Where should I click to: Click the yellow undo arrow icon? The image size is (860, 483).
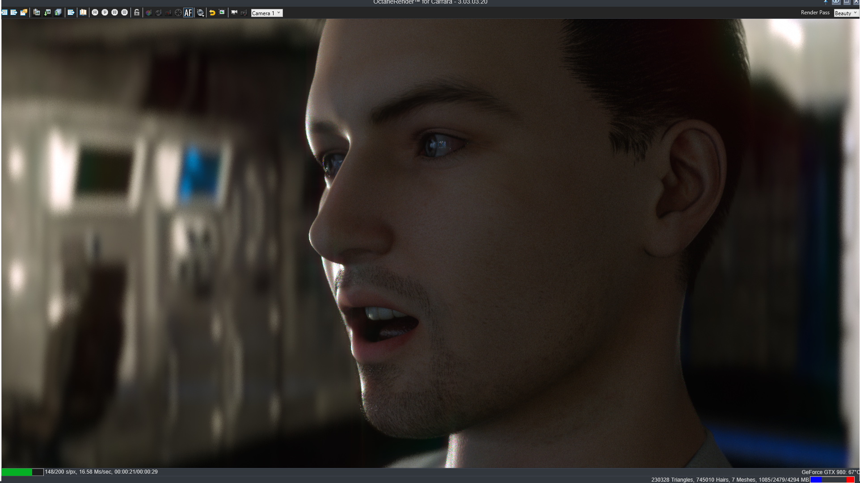[x=212, y=13]
